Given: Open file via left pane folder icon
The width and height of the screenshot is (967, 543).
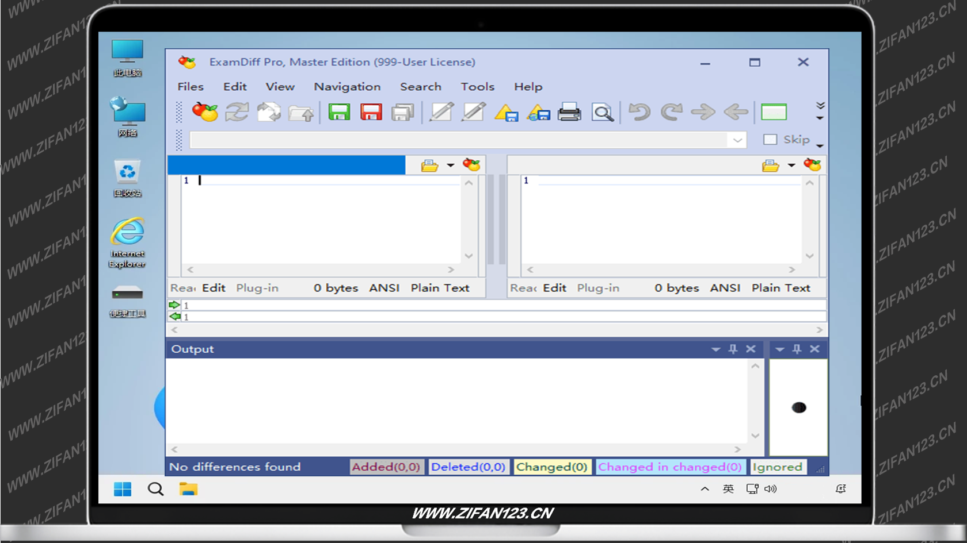Looking at the screenshot, I should coord(429,166).
